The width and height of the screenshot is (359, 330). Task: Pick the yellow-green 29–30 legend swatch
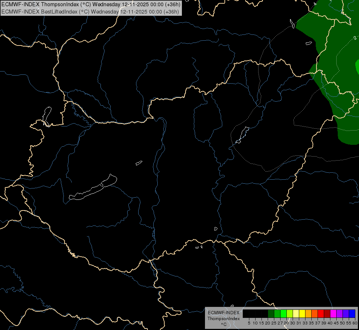[x=290, y=313]
